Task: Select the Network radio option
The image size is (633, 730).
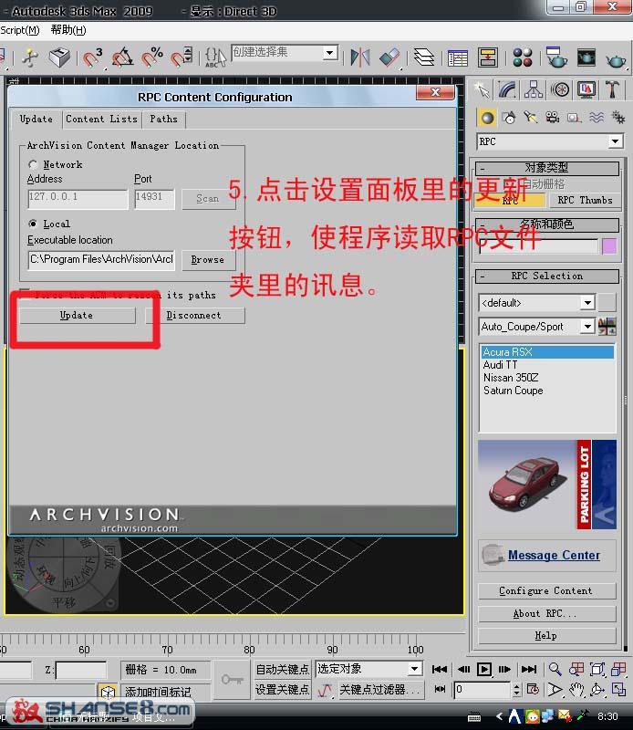Action: tap(33, 164)
